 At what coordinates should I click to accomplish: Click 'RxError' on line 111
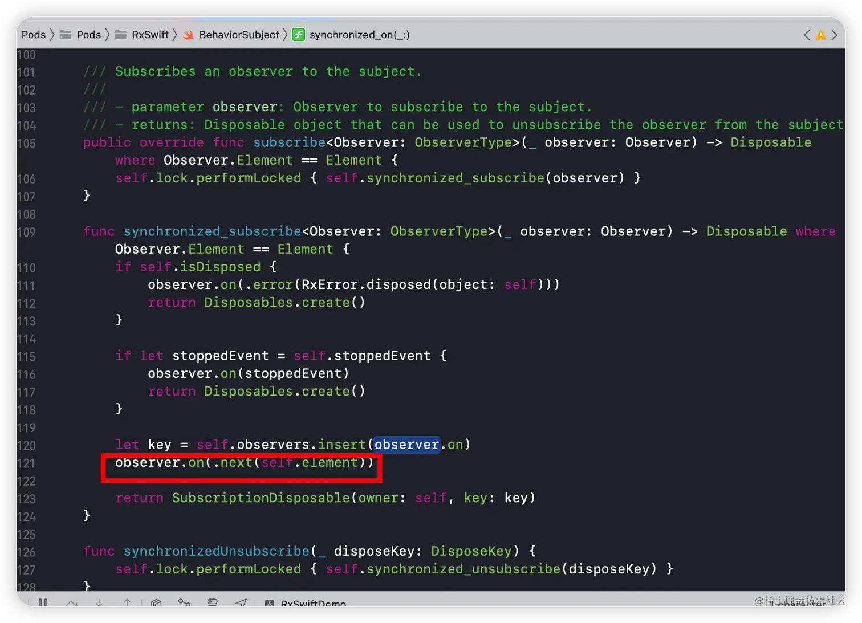click(x=330, y=284)
